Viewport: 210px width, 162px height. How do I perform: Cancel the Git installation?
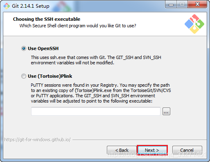[x=187, y=150]
